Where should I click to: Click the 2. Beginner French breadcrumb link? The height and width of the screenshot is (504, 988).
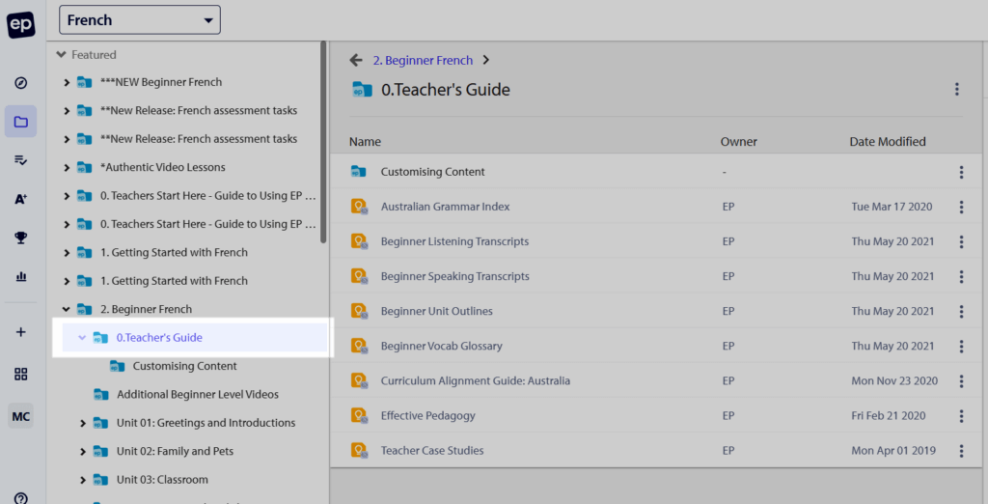423,61
